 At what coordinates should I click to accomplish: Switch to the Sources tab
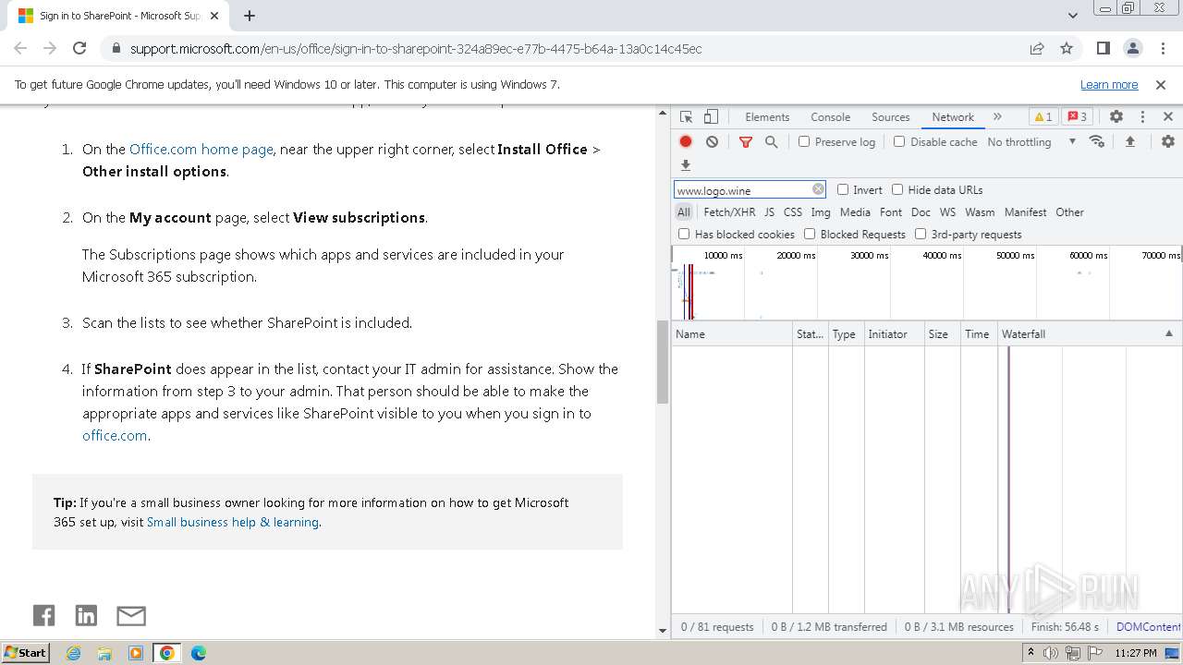click(891, 117)
